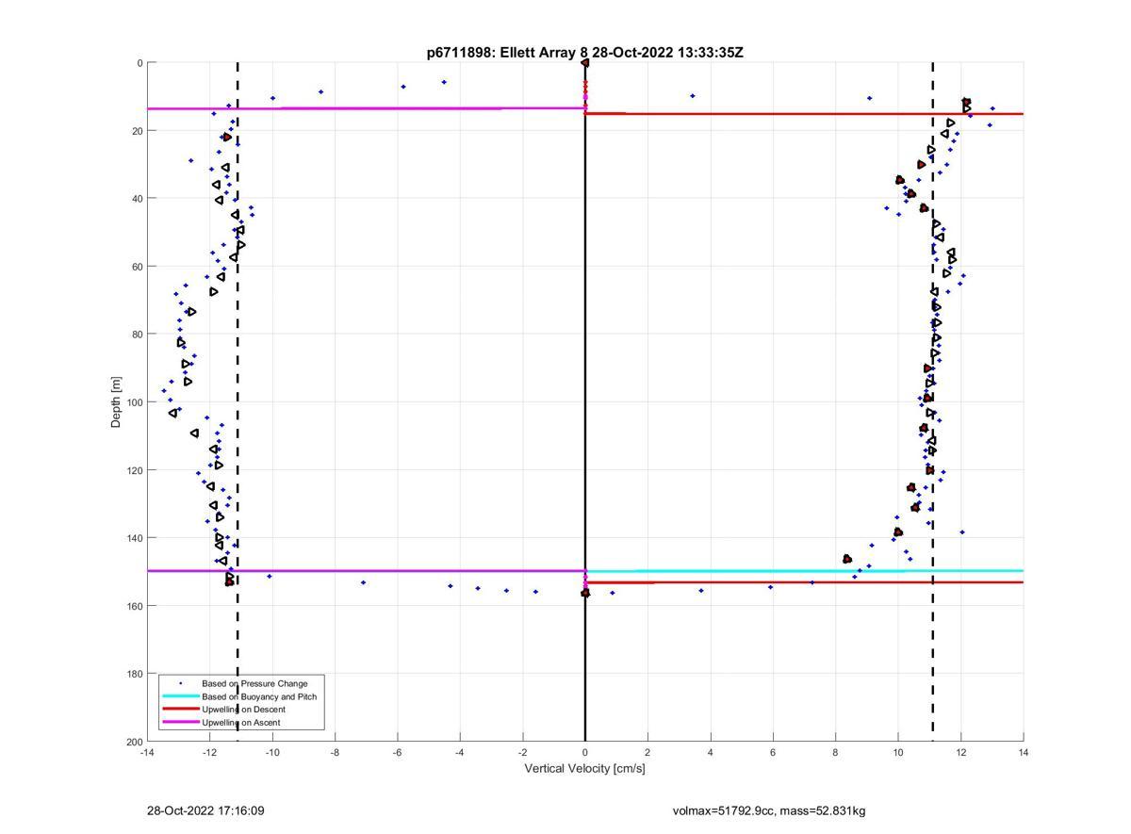Image resolution: width=1131 pixels, height=834 pixels.
Task: Click the '-4' velocity axis tick label
Action: pyautogui.click(x=460, y=752)
